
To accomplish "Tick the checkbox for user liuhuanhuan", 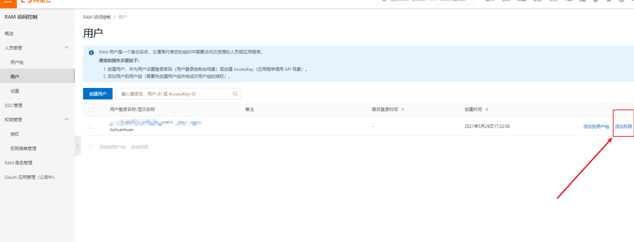I will click(x=91, y=126).
